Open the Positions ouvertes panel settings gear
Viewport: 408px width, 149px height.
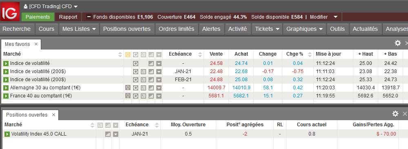coord(395,114)
